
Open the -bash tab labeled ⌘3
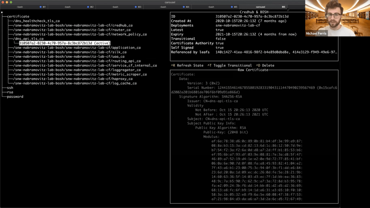(x=119, y=7)
